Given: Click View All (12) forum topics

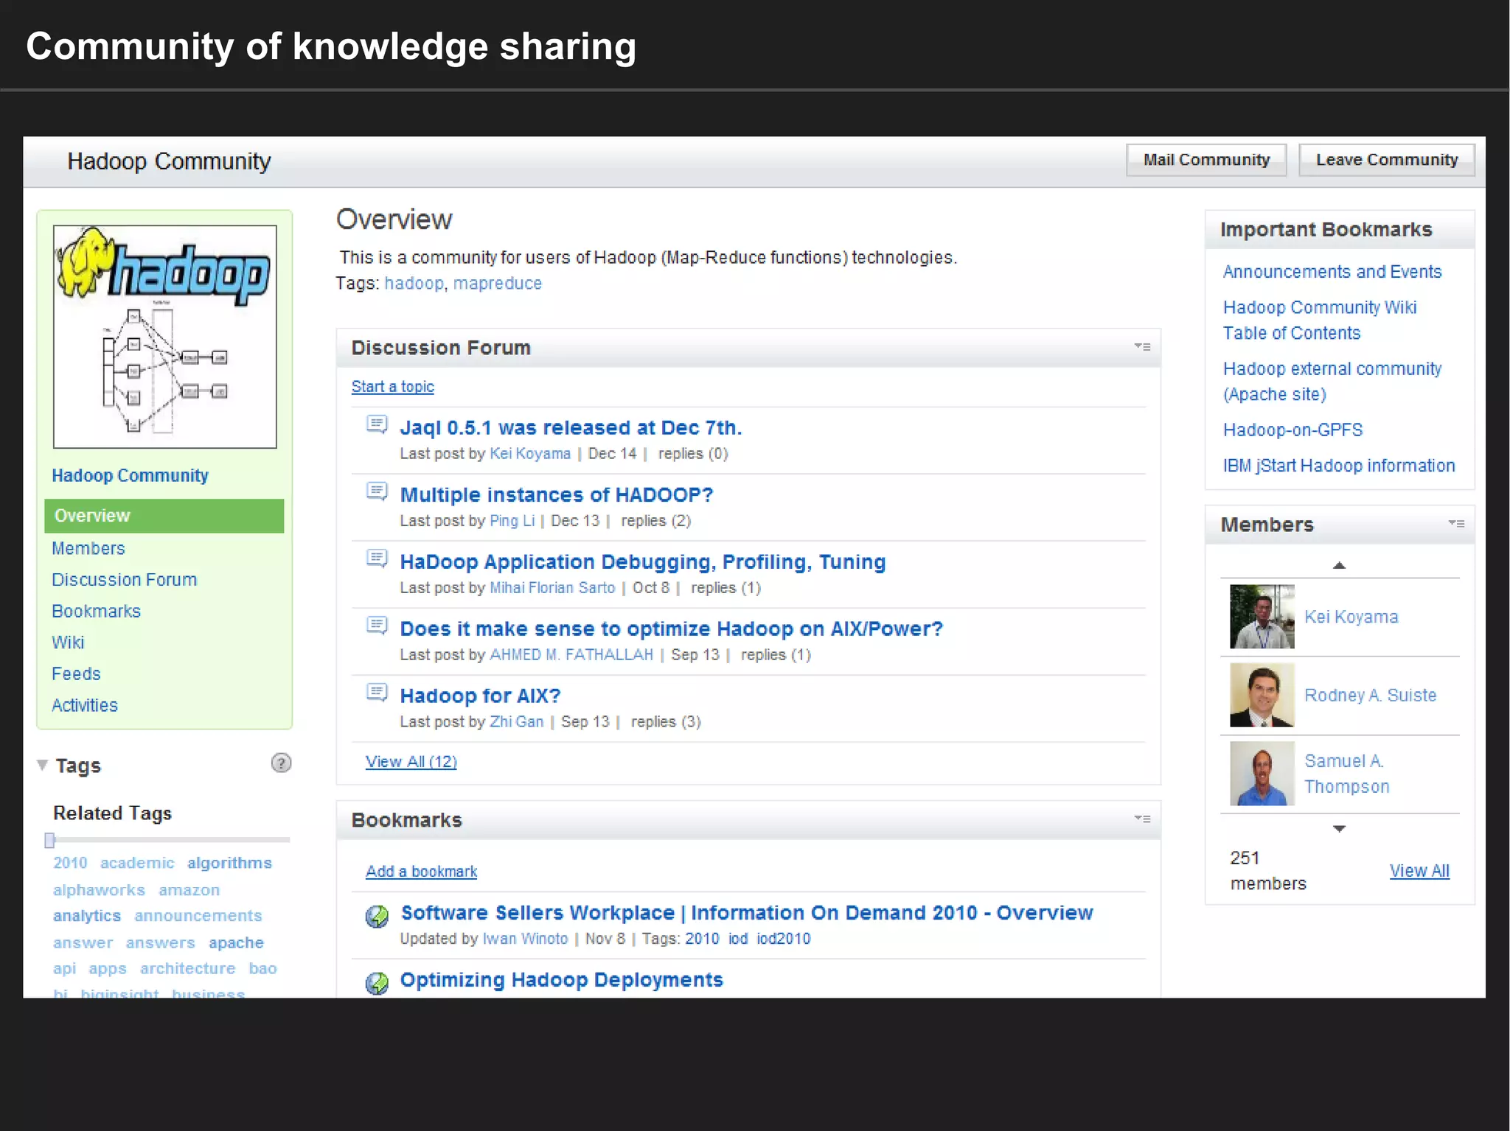Looking at the screenshot, I should [411, 762].
